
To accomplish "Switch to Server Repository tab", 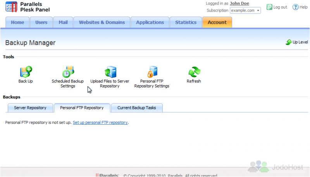I will 30,108.
